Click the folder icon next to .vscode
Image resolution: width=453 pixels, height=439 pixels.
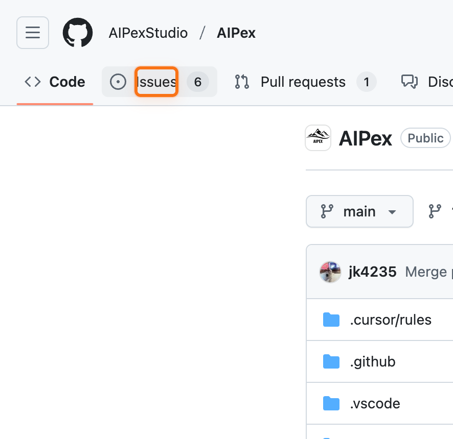[331, 404]
